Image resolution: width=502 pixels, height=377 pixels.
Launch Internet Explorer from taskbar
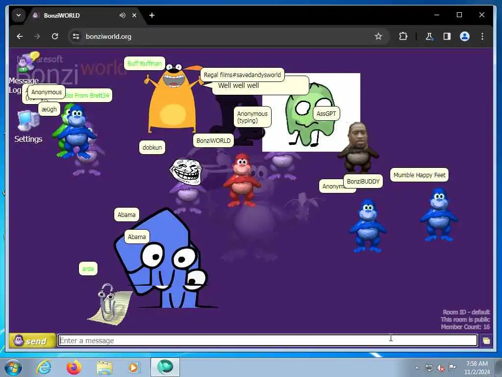coord(44,367)
